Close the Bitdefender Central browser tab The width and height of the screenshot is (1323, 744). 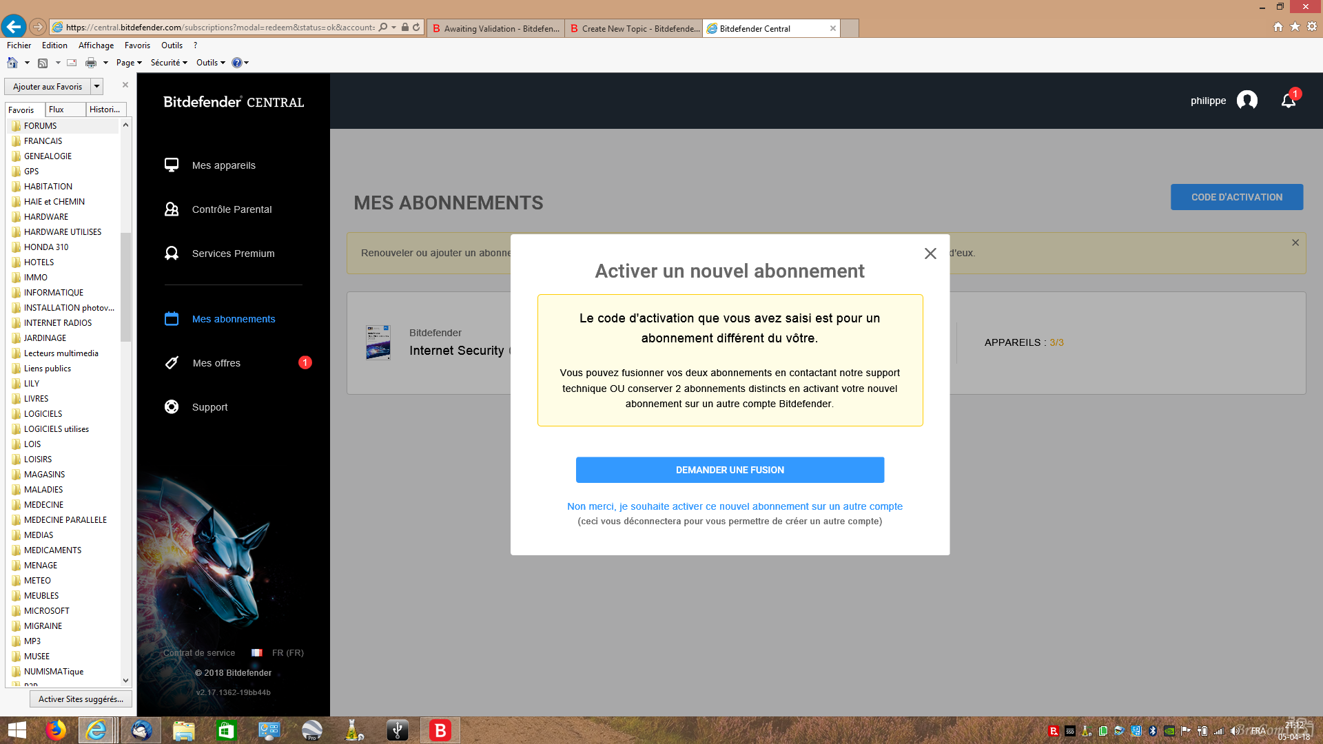click(832, 28)
